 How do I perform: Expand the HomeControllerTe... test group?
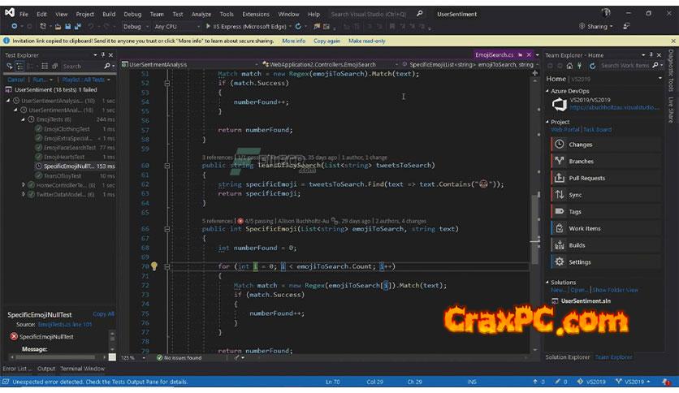(x=24, y=185)
